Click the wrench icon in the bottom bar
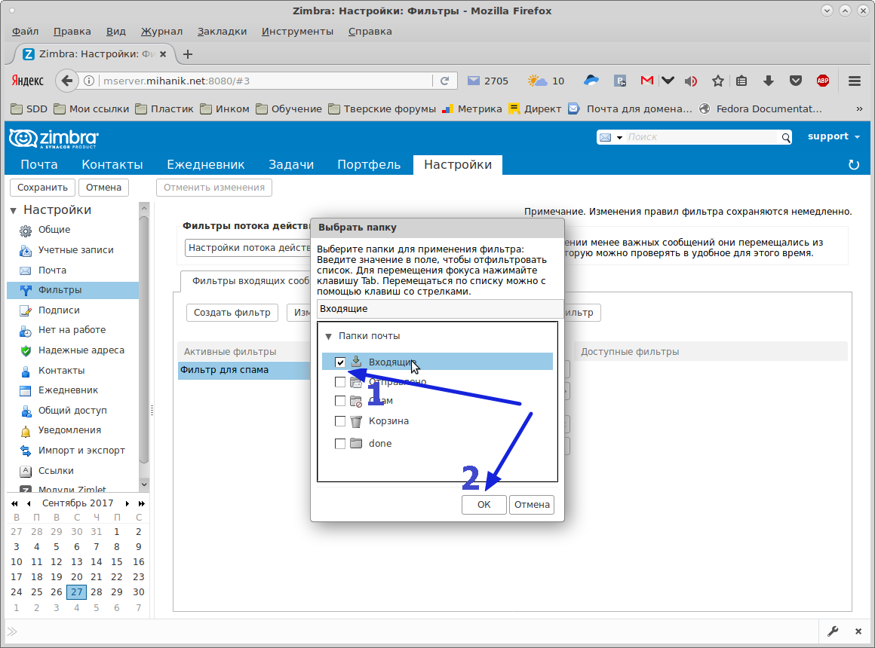Screen dimensions: 875x648 pyautogui.click(x=833, y=631)
